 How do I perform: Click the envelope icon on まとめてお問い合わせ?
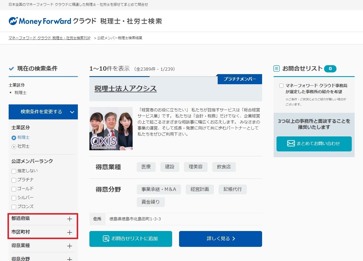pos(291,144)
